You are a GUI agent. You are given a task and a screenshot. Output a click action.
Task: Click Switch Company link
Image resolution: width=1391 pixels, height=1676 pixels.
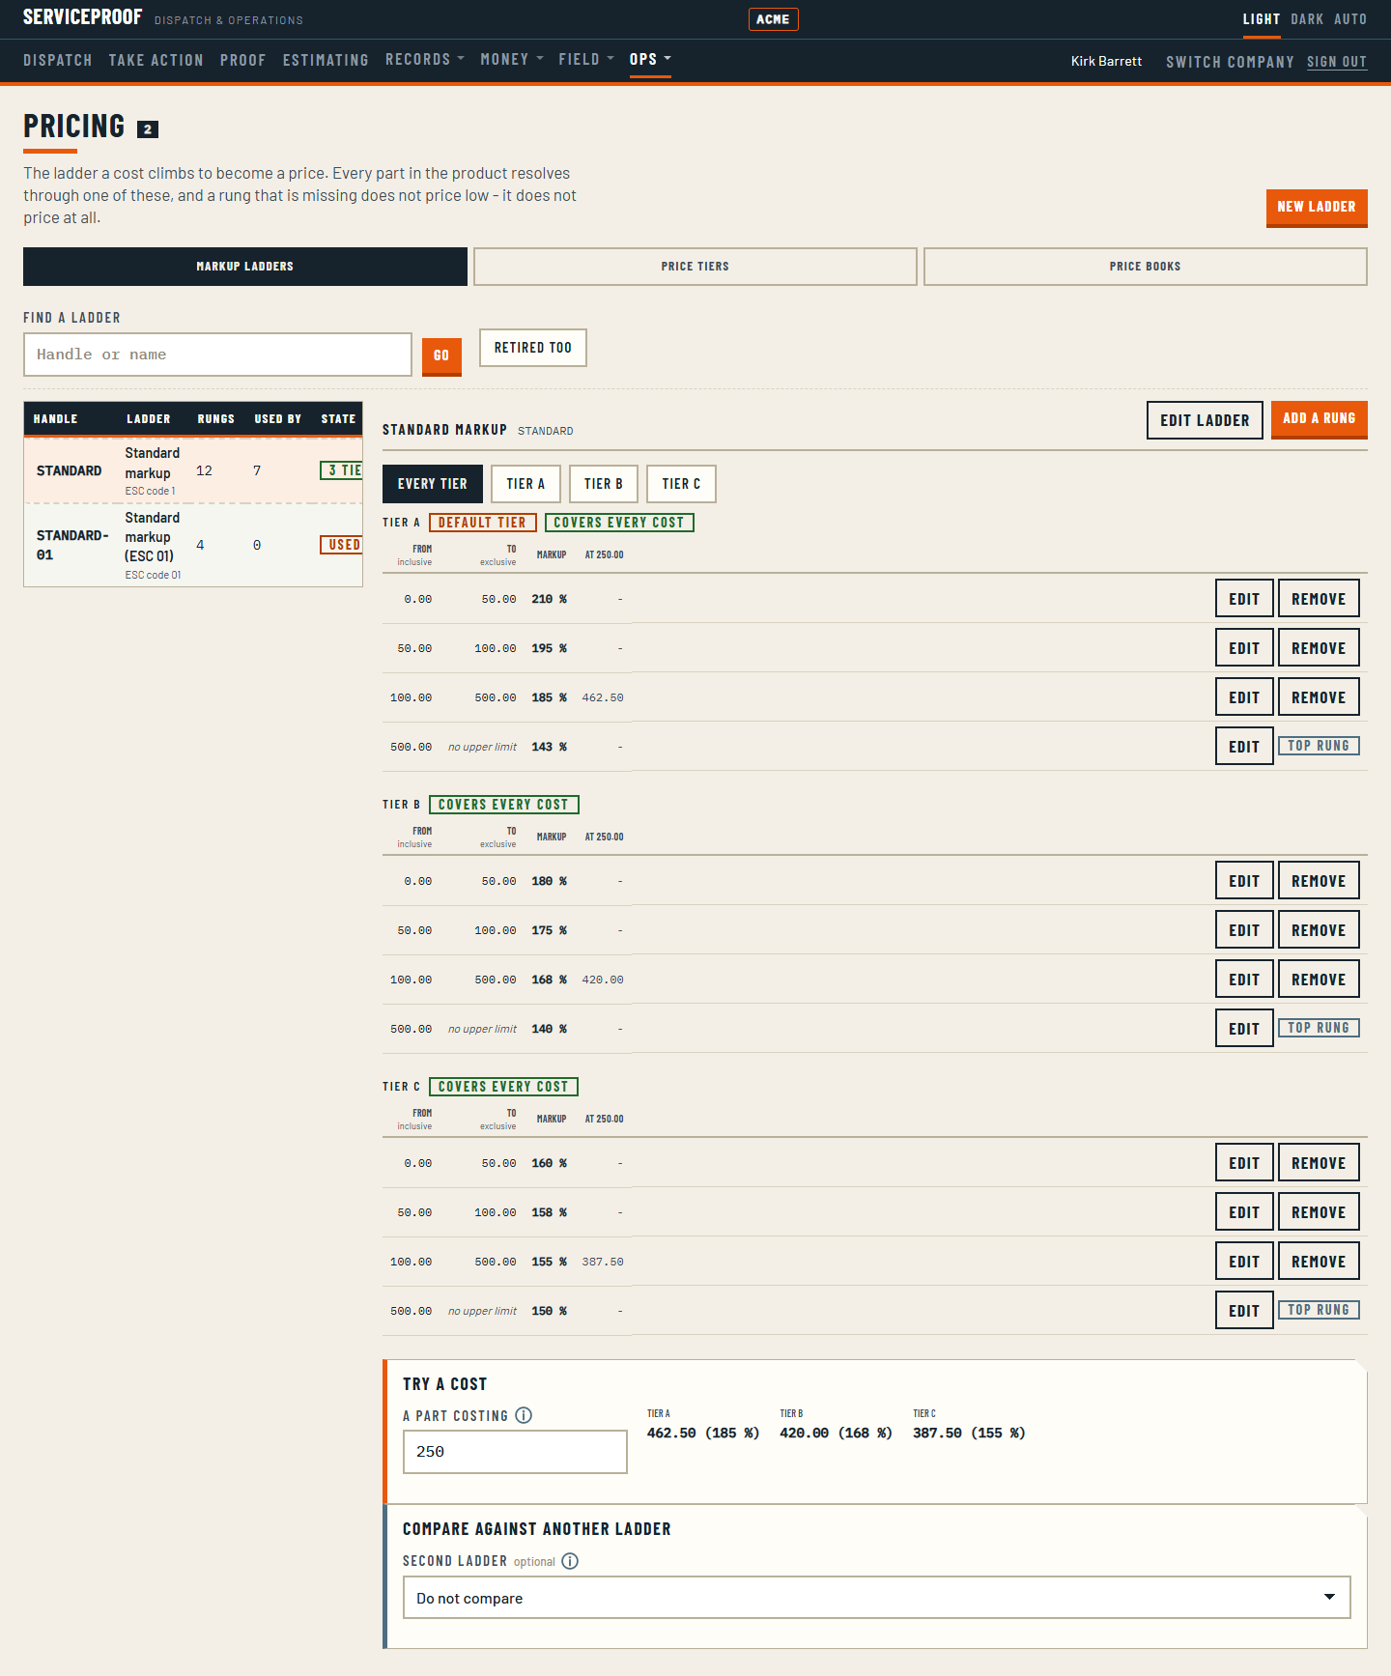pos(1230,62)
